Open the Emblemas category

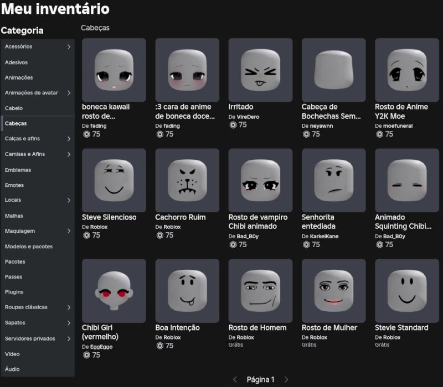[x=38, y=170]
